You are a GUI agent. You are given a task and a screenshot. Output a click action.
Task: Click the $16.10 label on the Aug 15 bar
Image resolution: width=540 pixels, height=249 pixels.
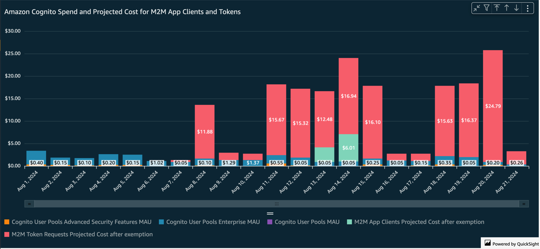[373, 122]
